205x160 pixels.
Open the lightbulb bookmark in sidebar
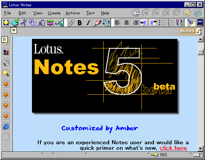point(6,73)
